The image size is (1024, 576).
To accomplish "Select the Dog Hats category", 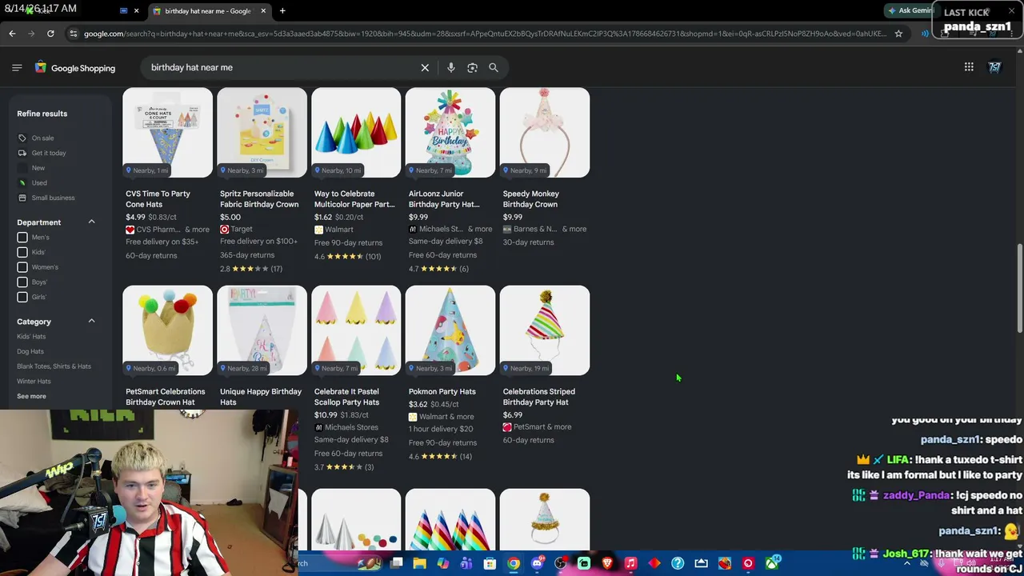I will 30,351.
